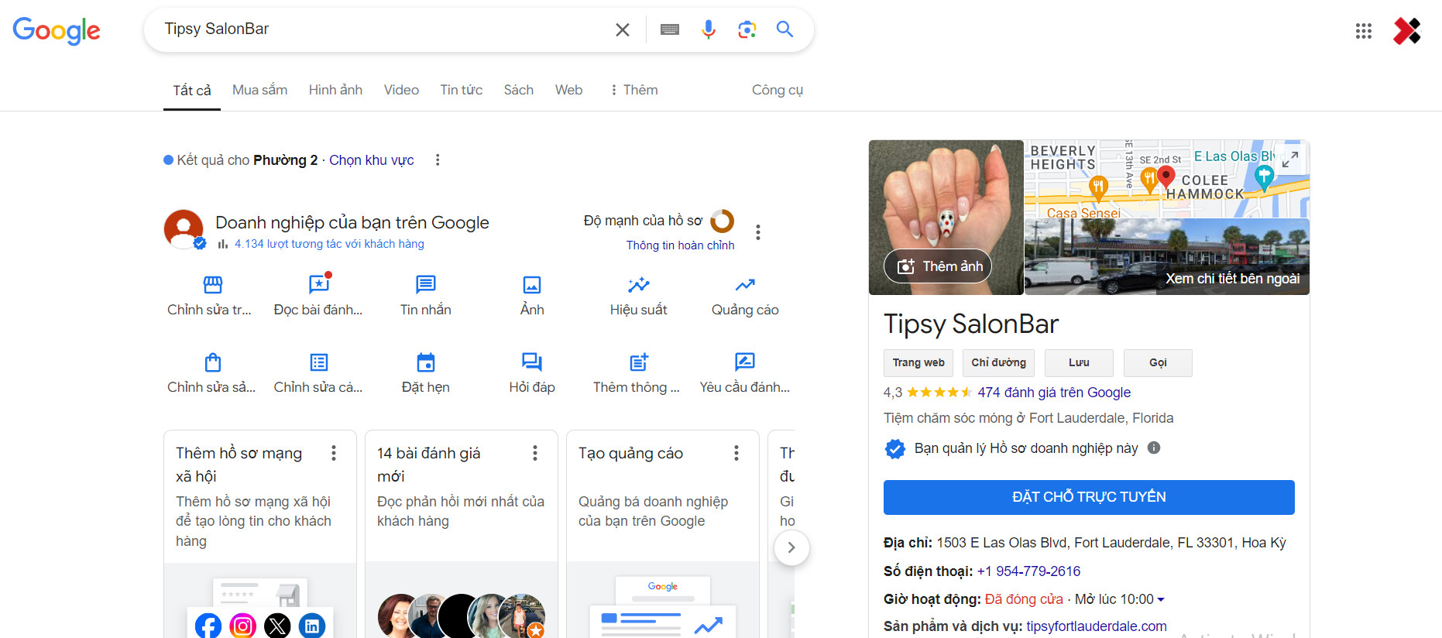Open three-dot menu next to location result
1442x638 pixels.
pos(438,159)
